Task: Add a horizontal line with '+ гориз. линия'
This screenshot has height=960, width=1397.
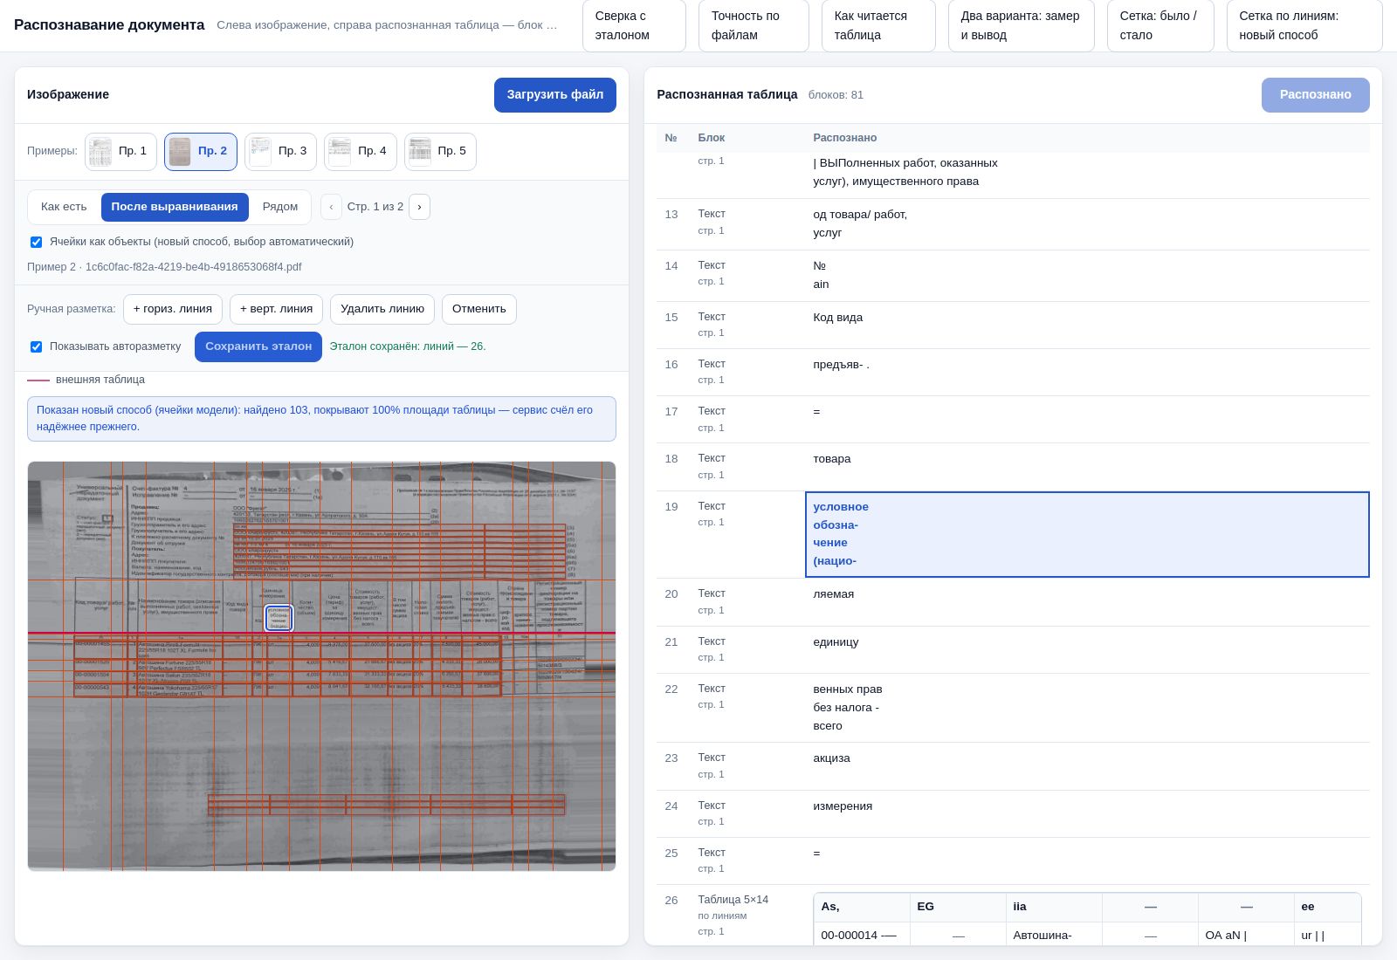Action: (173, 309)
